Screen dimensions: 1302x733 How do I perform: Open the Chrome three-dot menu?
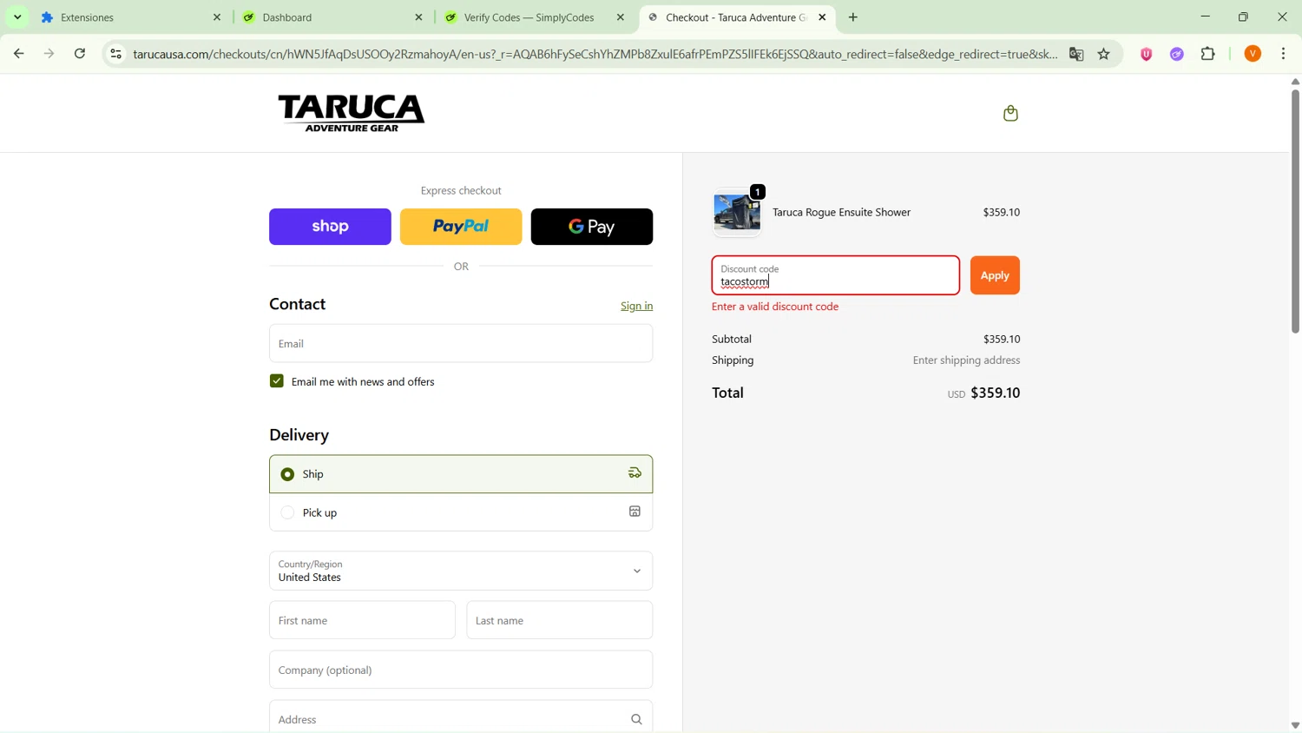pyautogui.click(x=1284, y=54)
